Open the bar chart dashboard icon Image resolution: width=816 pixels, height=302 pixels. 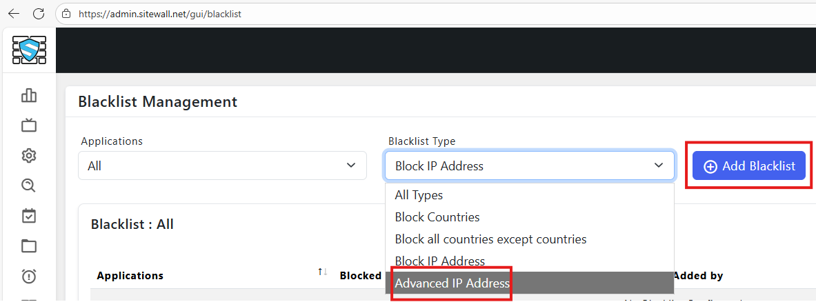(29, 95)
